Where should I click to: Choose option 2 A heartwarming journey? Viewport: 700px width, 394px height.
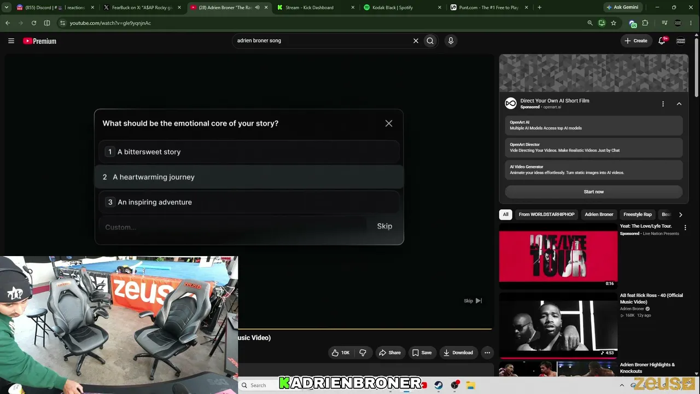point(249,177)
